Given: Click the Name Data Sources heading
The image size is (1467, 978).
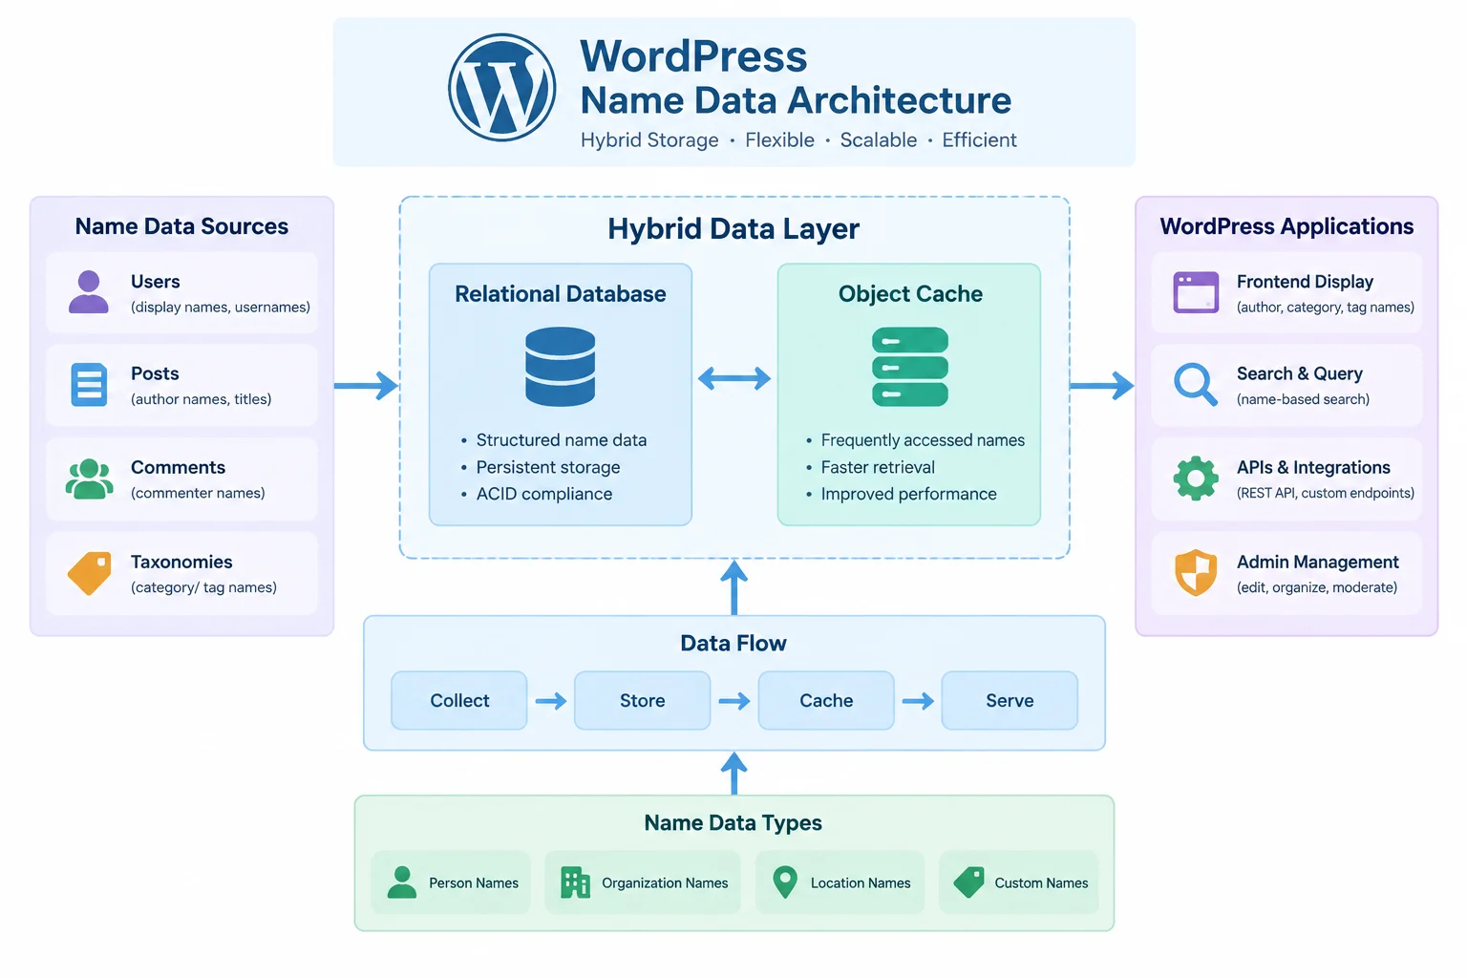Looking at the screenshot, I should click(181, 226).
